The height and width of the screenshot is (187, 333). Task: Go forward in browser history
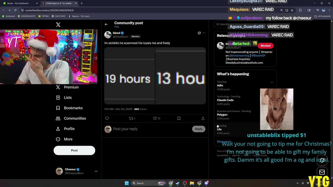[9, 10]
